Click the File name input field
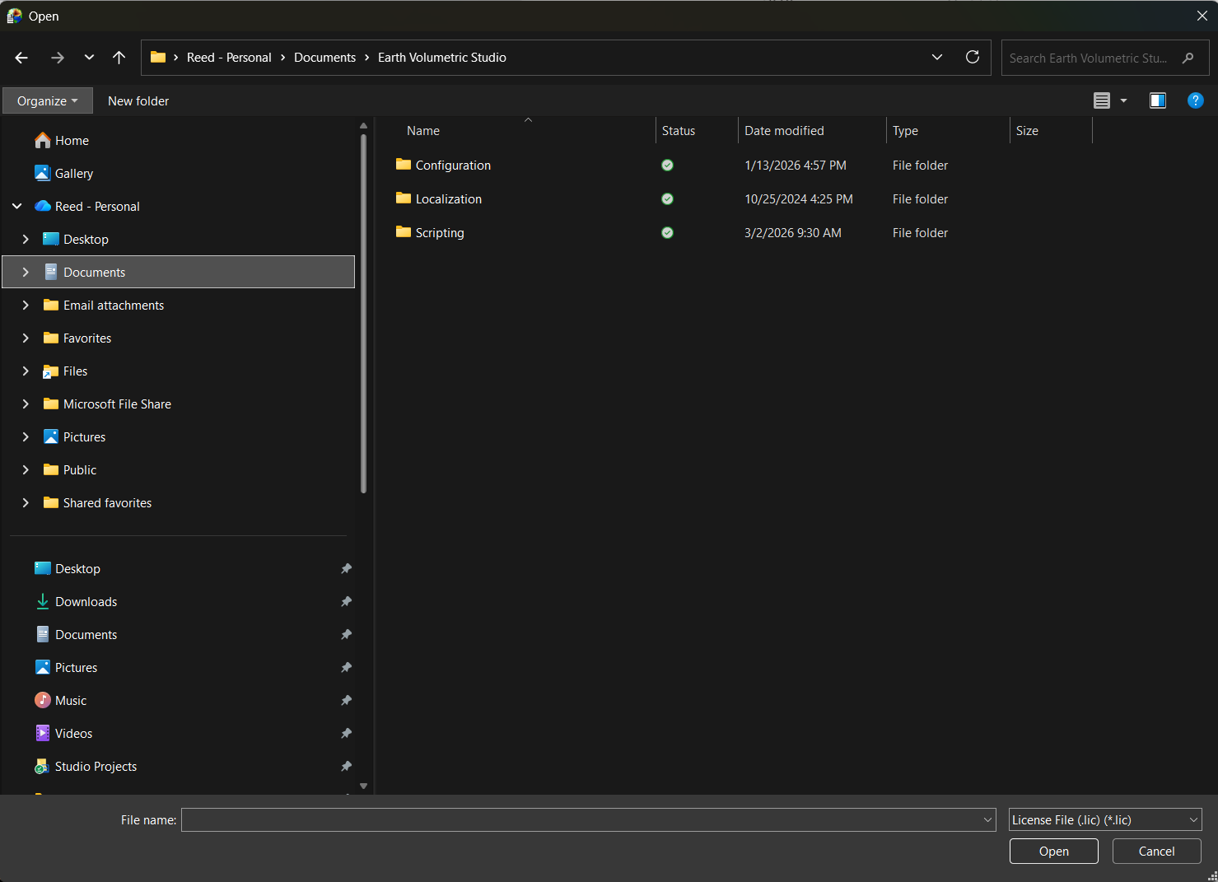Image resolution: width=1218 pixels, height=882 pixels. coord(576,819)
